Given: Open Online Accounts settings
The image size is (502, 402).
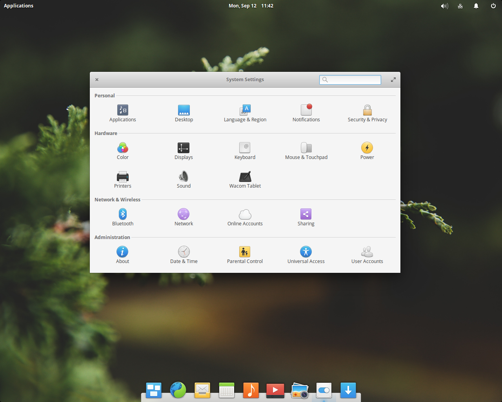Looking at the screenshot, I should point(245,218).
